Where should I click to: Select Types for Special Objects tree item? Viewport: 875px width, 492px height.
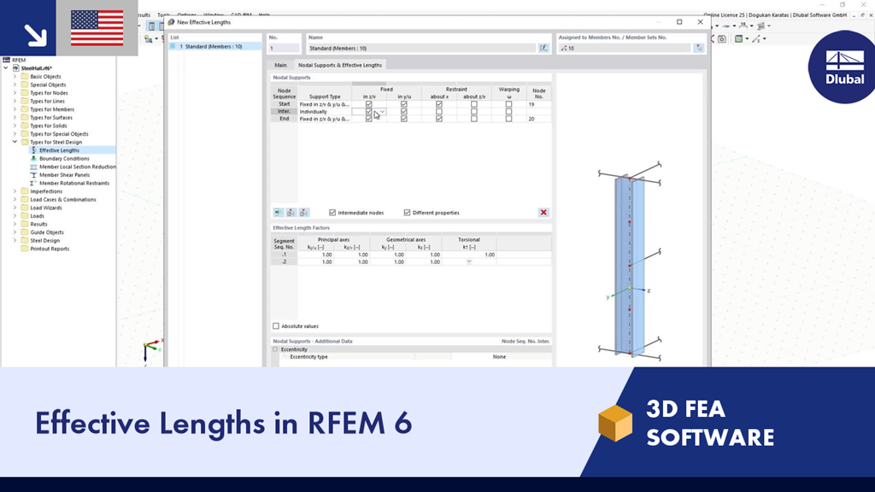[59, 134]
